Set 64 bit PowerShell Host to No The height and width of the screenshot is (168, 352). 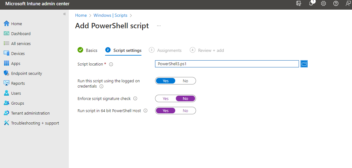[185, 111]
